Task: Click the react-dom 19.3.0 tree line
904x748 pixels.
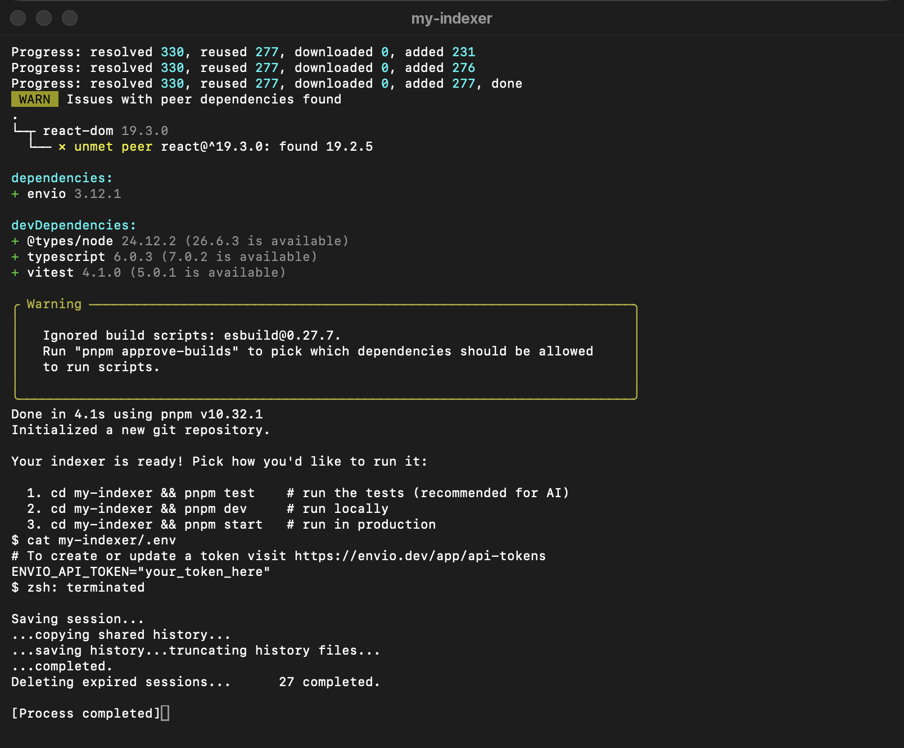Action: click(106, 131)
